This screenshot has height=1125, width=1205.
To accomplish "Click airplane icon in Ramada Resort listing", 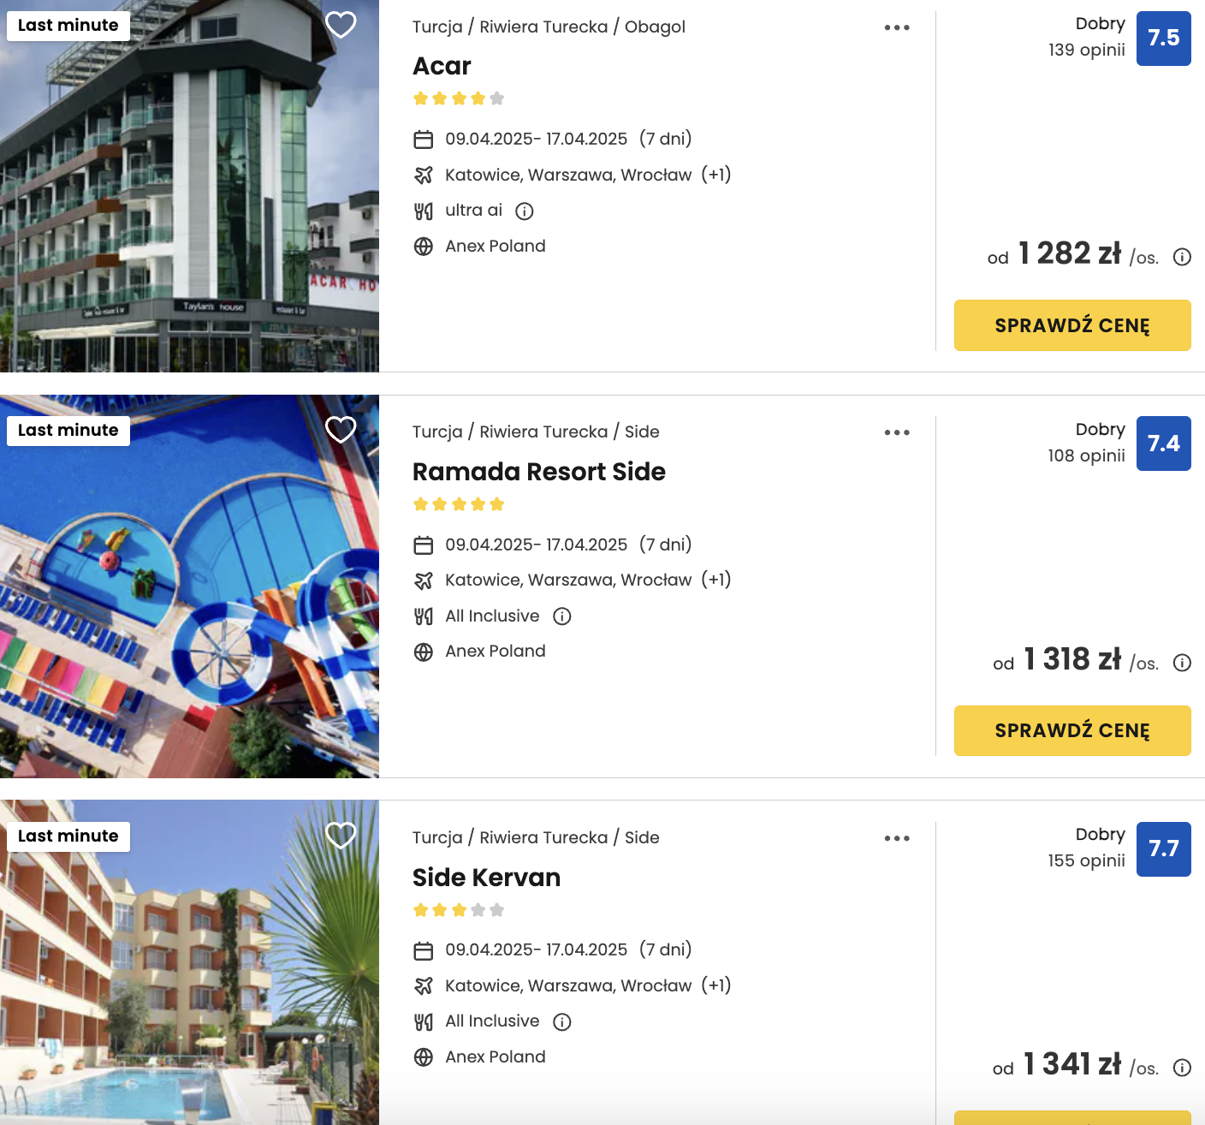I will point(424,580).
